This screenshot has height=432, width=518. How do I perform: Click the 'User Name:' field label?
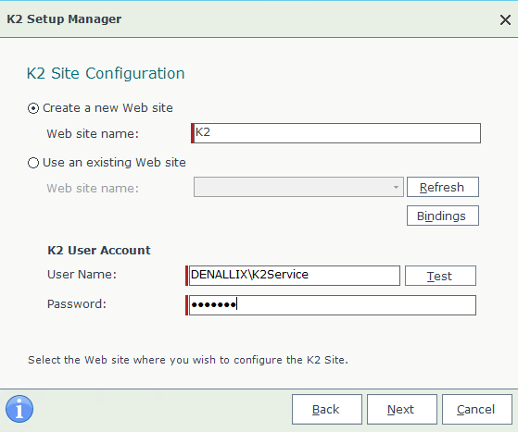coord(82,275)
